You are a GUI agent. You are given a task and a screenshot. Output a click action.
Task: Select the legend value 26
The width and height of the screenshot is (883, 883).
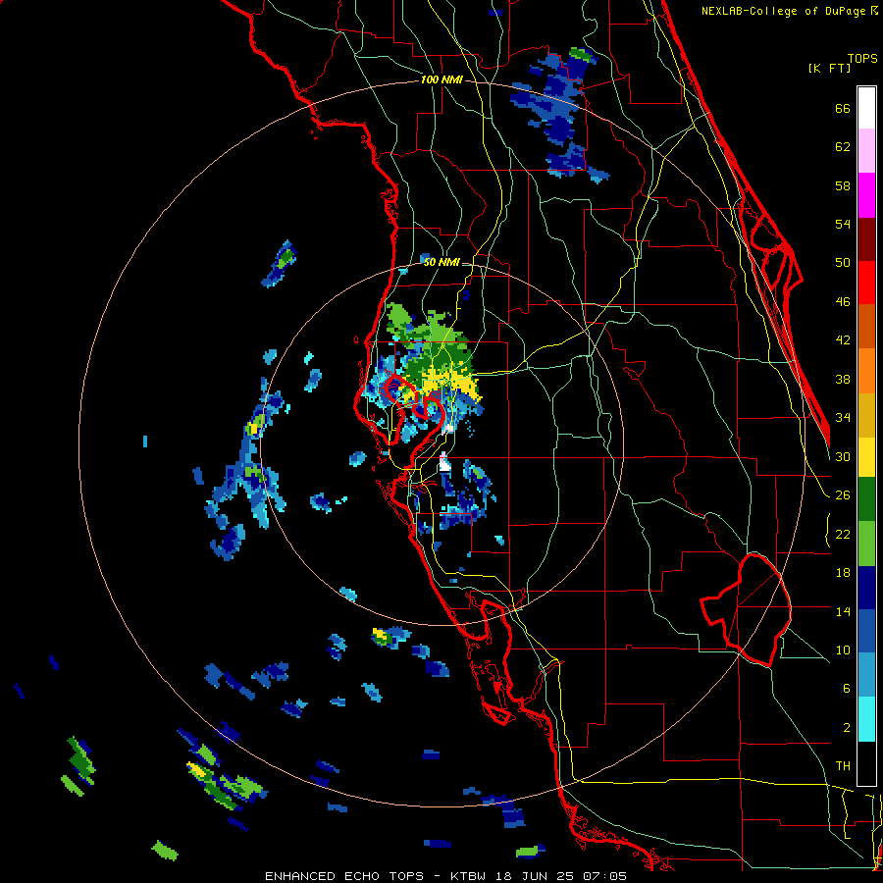pos(843,495)
